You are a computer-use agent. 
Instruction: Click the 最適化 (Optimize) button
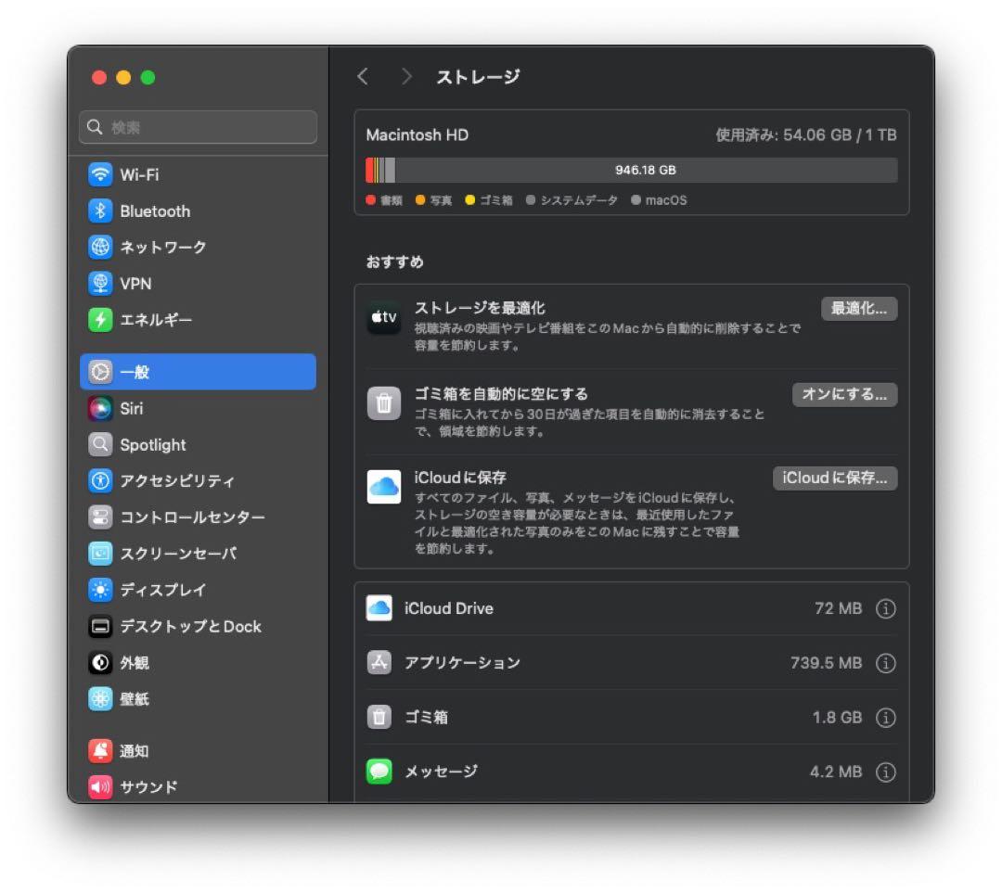[x=859, y=308]
